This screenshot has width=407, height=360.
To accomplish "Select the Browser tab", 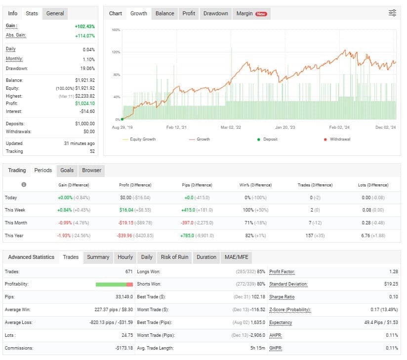I will pyautogui.click(x=91, y=170).
